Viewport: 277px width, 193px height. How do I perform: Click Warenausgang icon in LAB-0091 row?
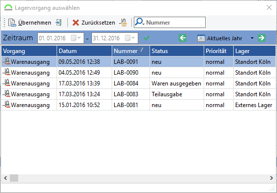pos(6,61)
